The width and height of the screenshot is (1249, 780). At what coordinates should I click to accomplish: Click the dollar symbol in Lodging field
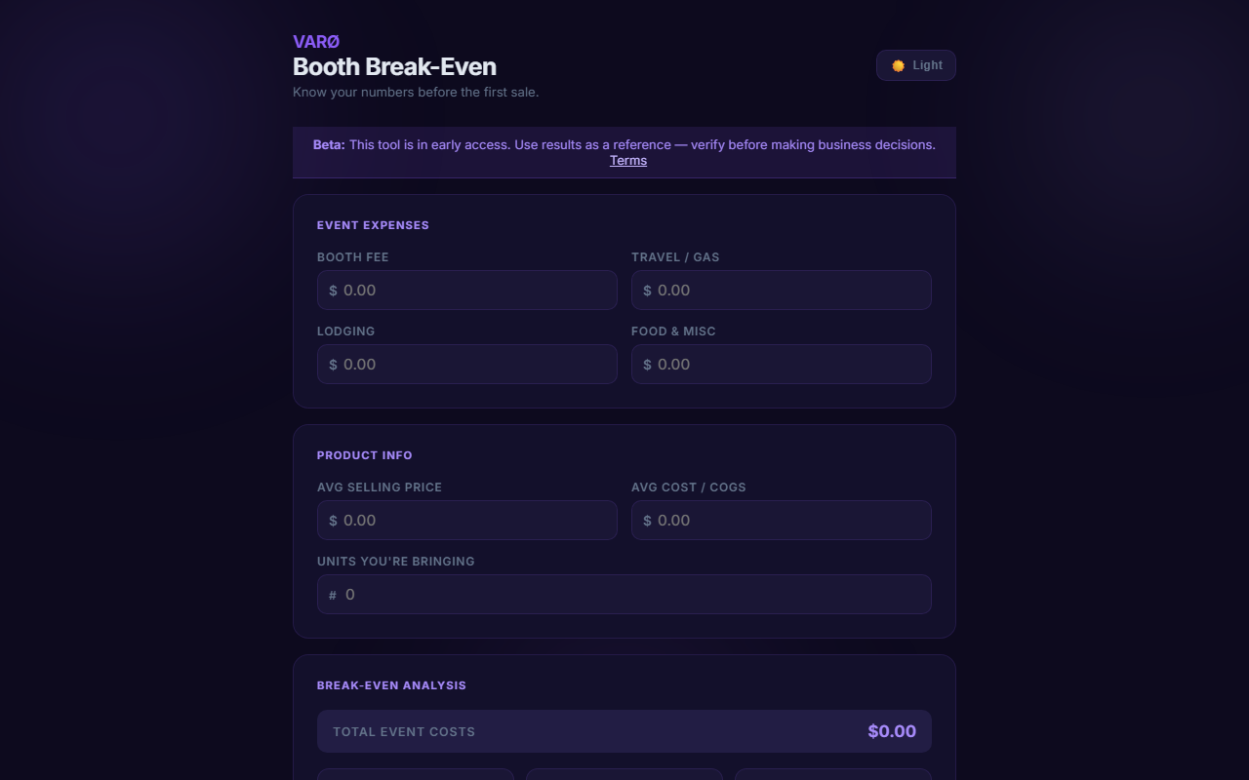(x=333, y=365)
